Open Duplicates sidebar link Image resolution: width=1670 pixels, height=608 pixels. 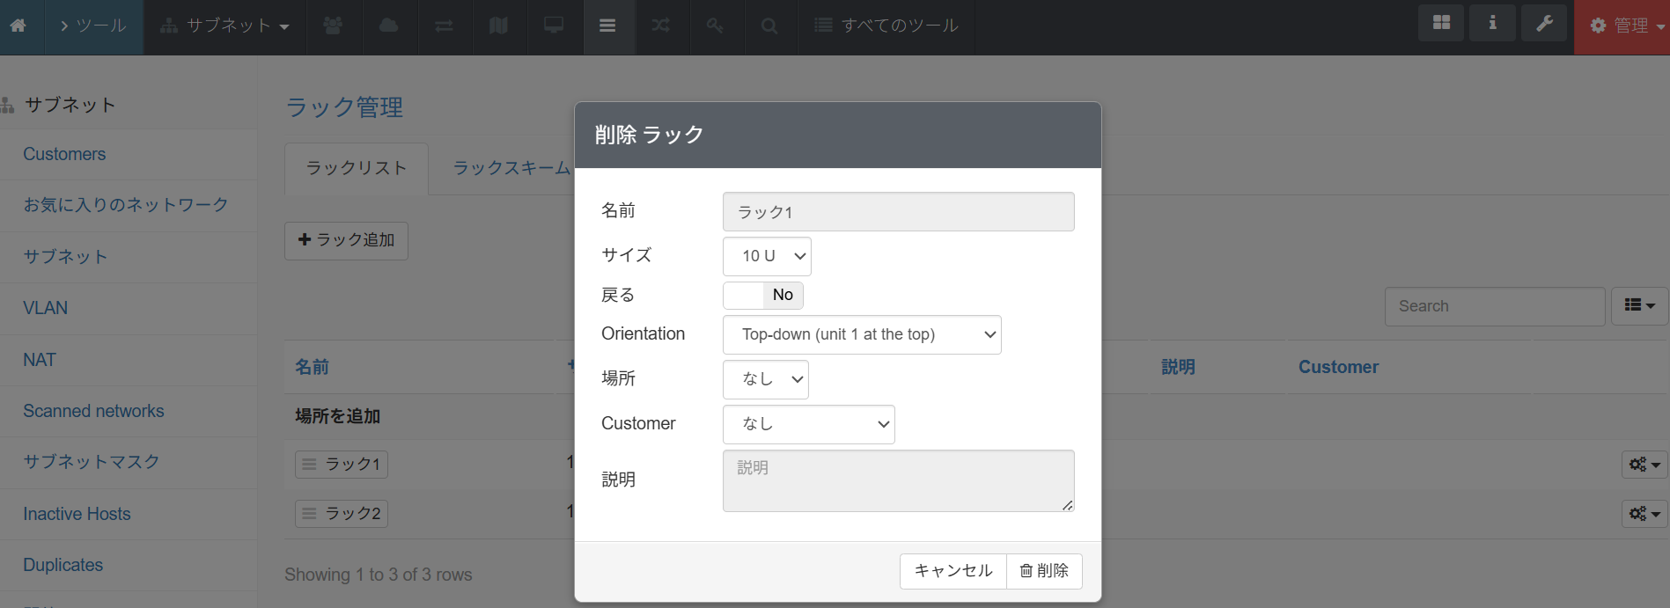pos(63,565)
